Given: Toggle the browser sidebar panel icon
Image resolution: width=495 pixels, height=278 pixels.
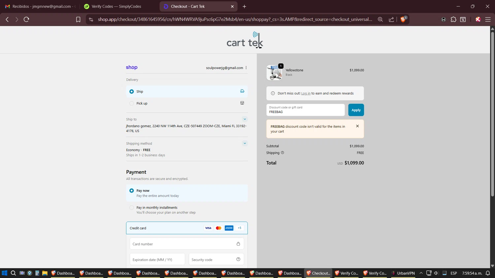Looking at the screenshot, I should pyautogui.click(x=463, y=19).
